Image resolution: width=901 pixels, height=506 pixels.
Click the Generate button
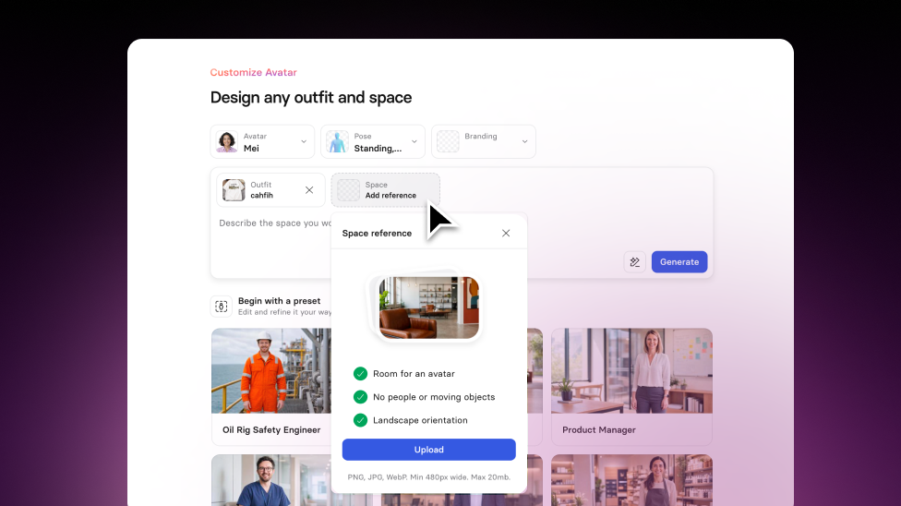point(679,261)
